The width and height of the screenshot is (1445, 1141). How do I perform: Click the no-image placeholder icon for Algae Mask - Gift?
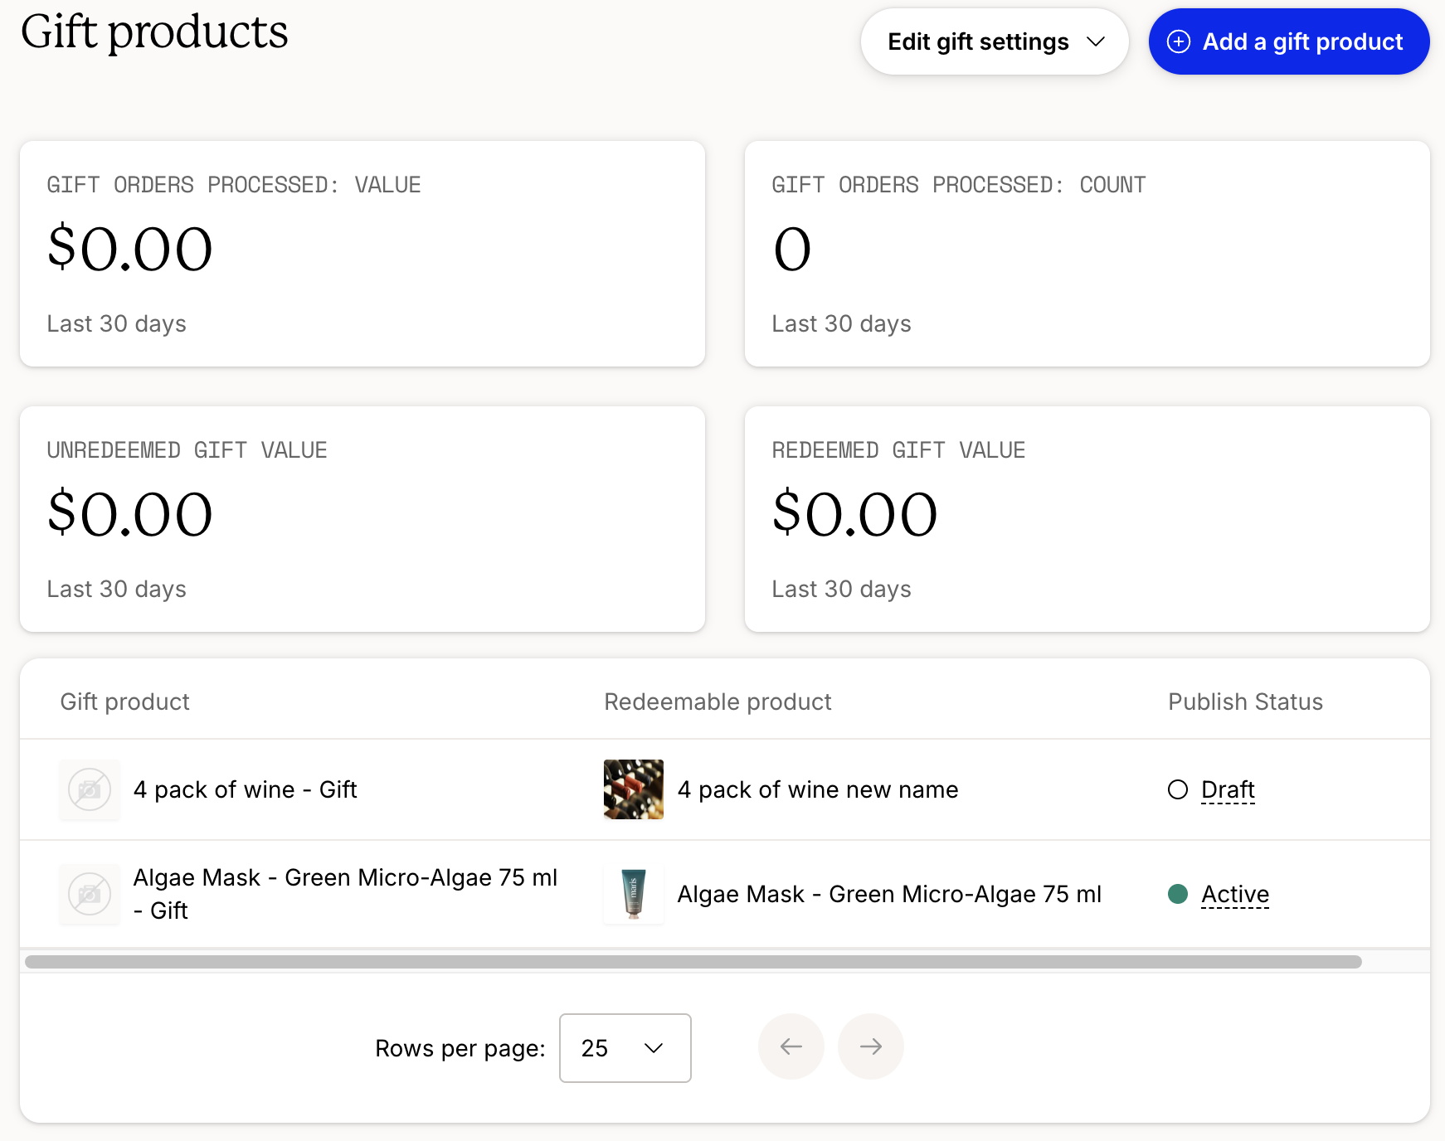[x=90, y=894]
